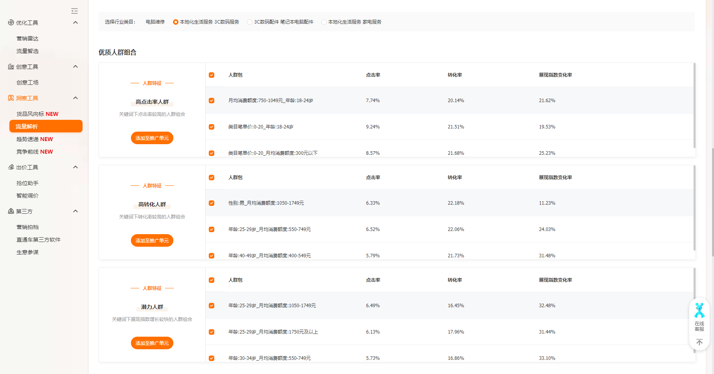
Task: Click the 洞察工具 section icon
Action: 11,98
